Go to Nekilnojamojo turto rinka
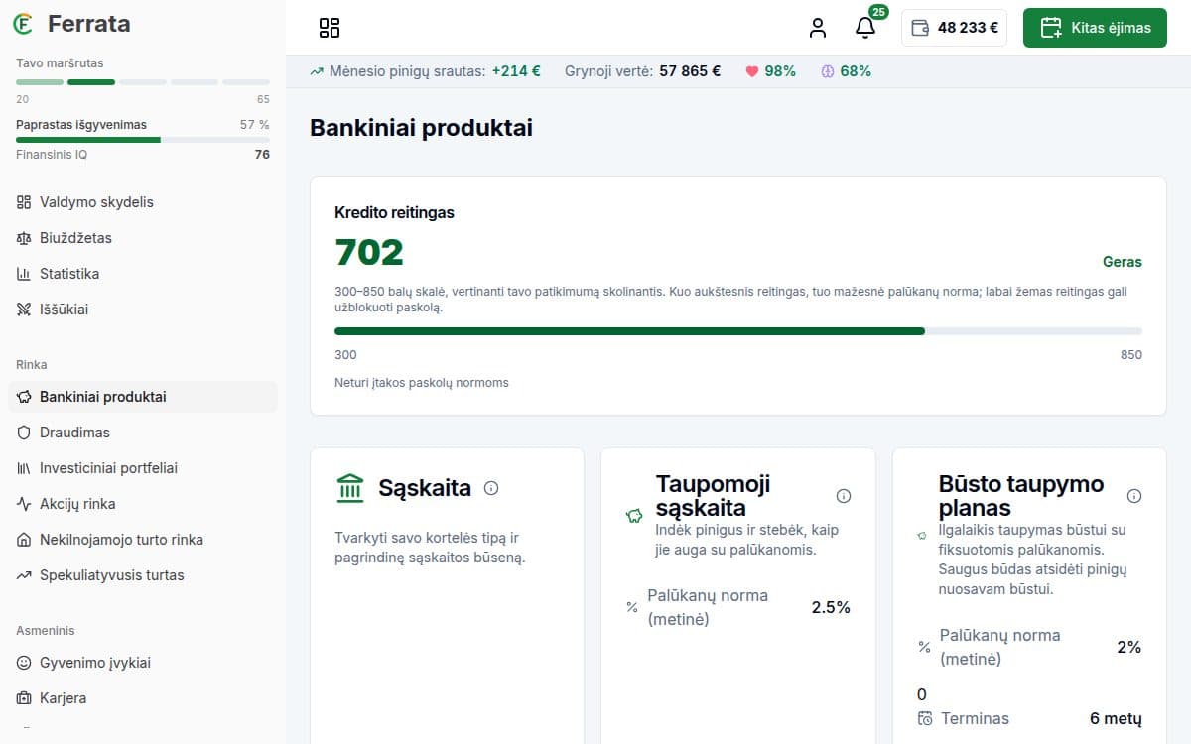Image resolution: width=1191 pixels, height=744 pixels. pyautogui.click(x=143, y=540)
